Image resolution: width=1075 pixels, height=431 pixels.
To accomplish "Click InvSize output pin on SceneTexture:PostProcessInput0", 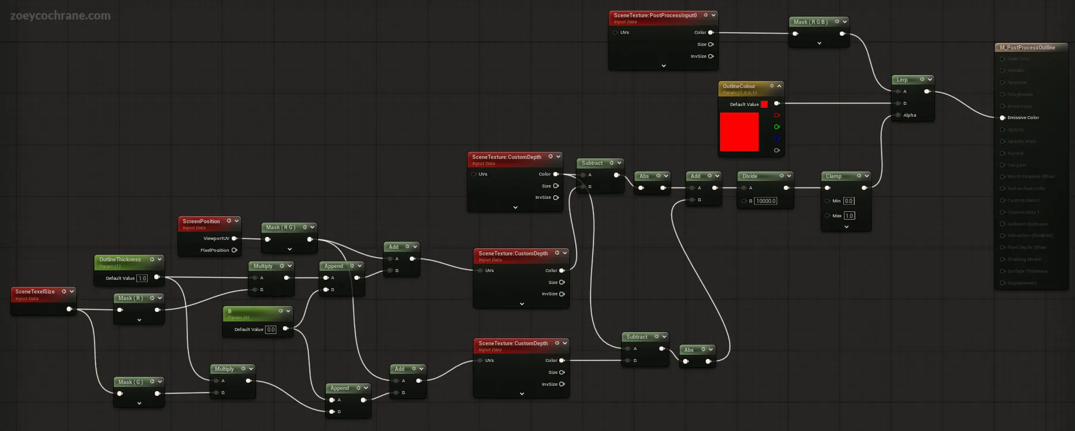I will click(x=711, y=57).
